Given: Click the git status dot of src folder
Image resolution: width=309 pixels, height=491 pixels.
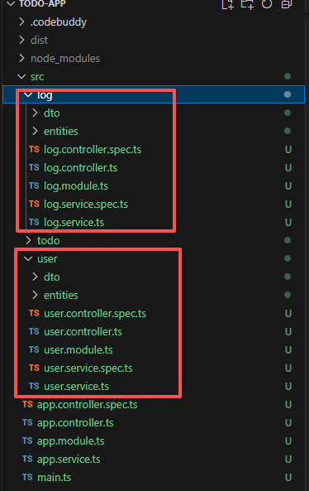Looking at the screenshot, I should [288, 76].
